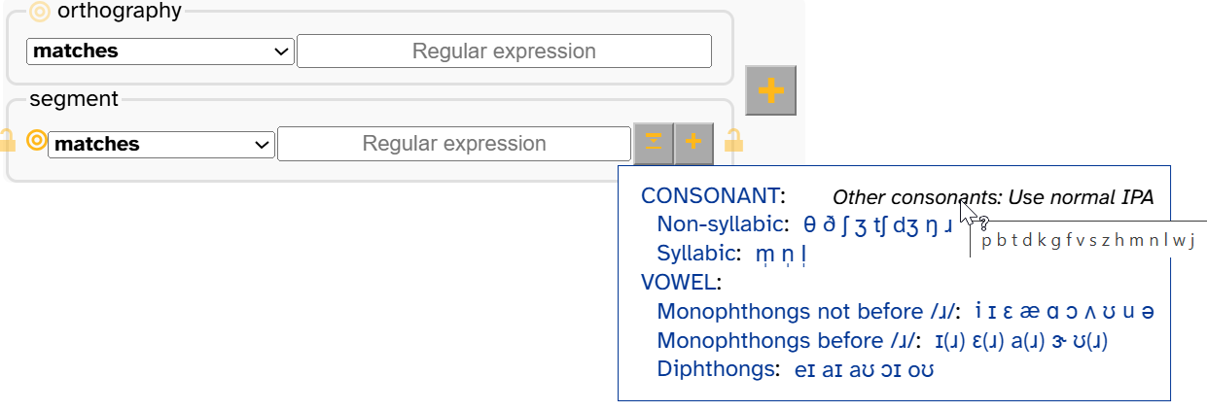Choose the eɪ diphthong symbol
The image size is (1207, 411).
point(803,370)
